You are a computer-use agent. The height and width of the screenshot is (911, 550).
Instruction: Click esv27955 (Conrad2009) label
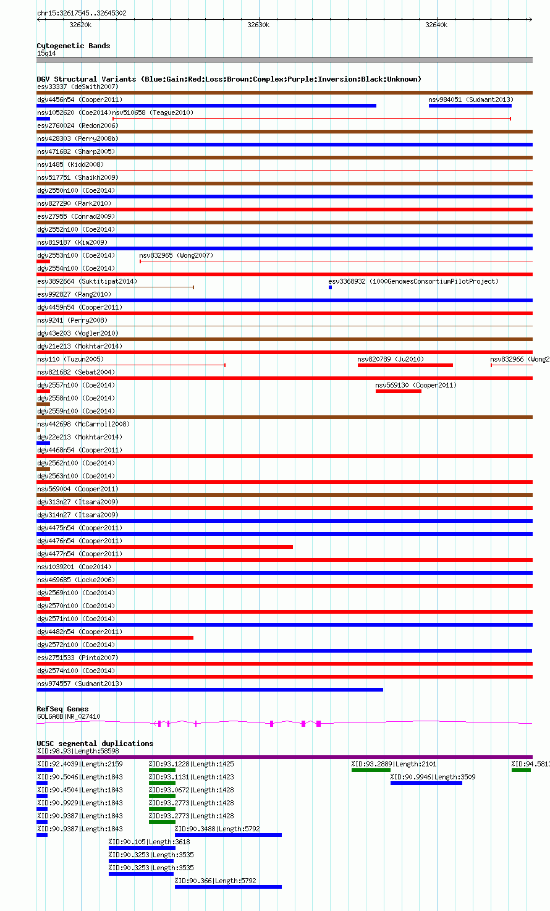tap(76, 216)
